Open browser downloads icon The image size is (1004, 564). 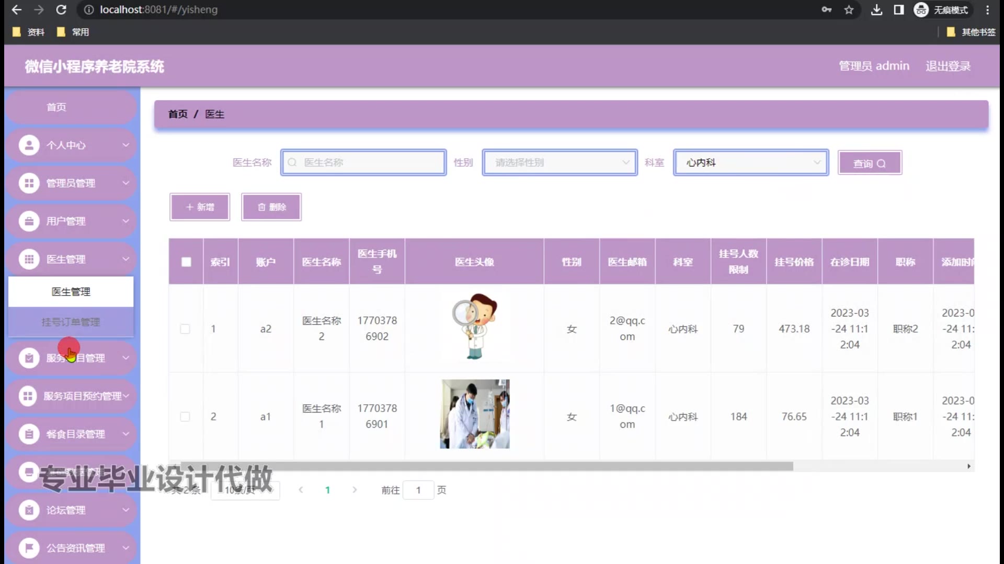pyautogui.click(x=876, y=9)
